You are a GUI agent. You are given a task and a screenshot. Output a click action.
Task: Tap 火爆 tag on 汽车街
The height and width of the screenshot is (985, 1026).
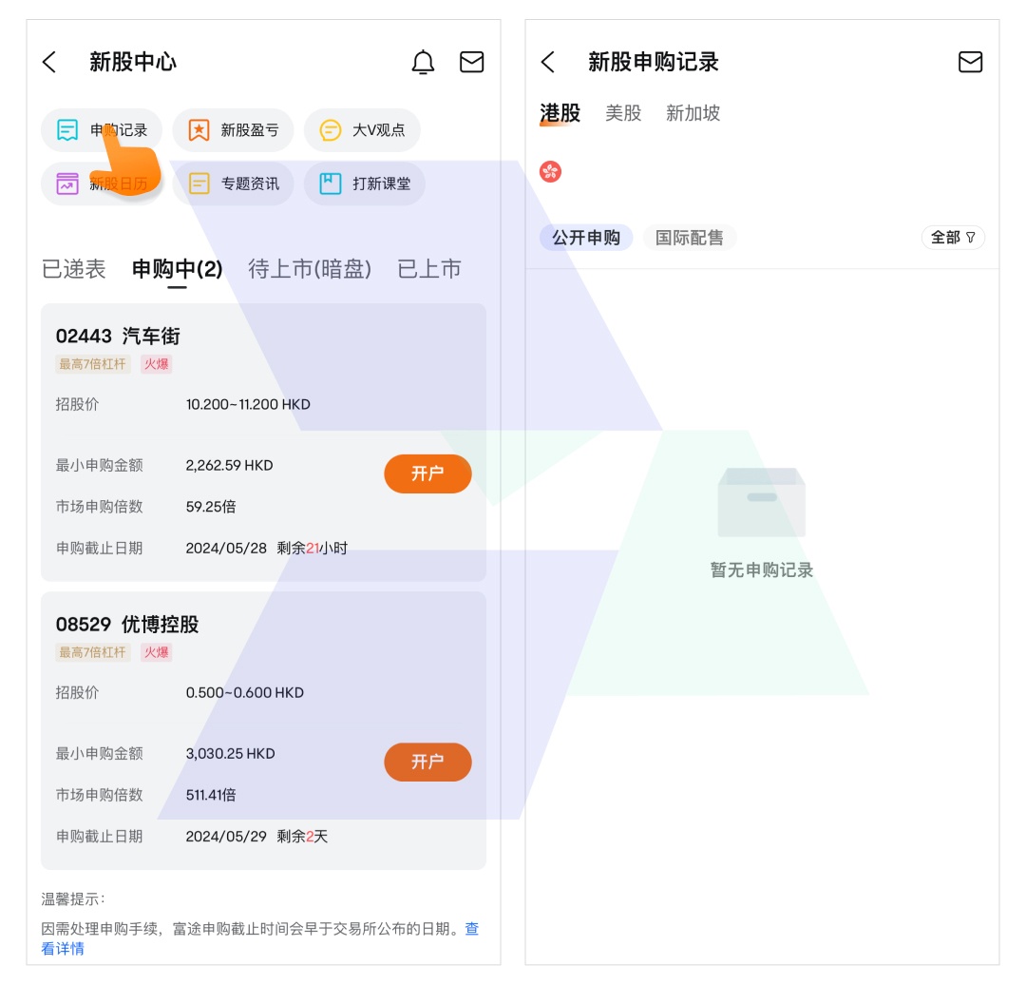pos(157,364)
